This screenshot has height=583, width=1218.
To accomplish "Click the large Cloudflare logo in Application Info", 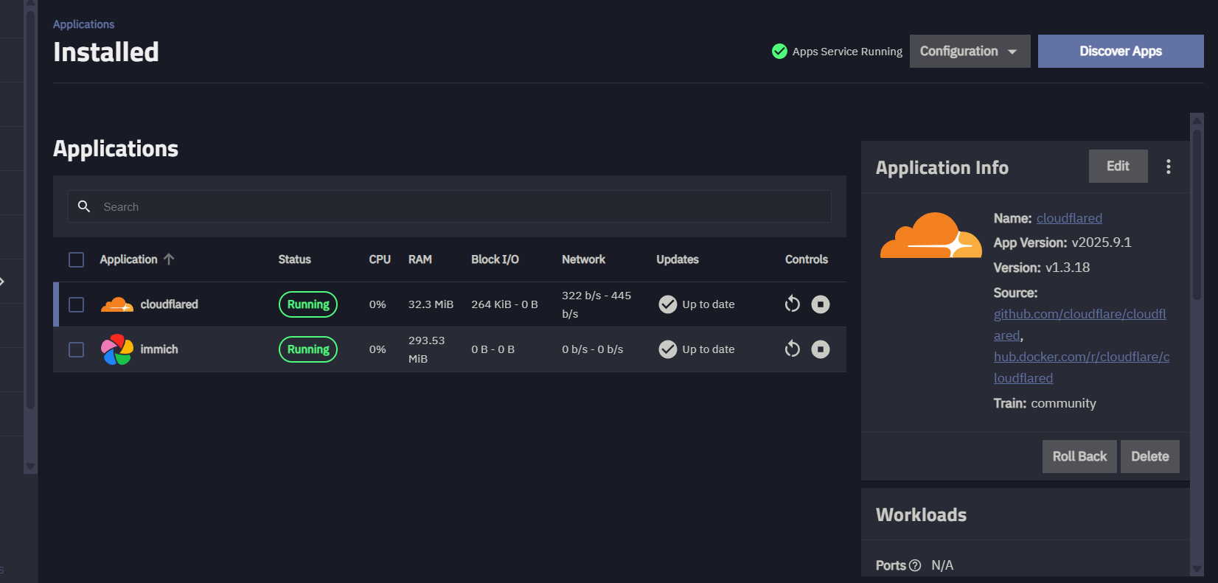I will (x=931, y=235).
